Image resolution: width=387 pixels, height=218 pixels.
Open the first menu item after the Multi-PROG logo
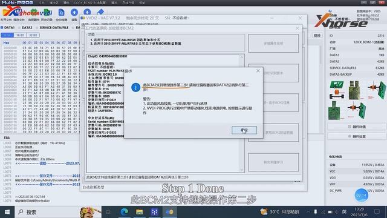(x=42, y=2)
